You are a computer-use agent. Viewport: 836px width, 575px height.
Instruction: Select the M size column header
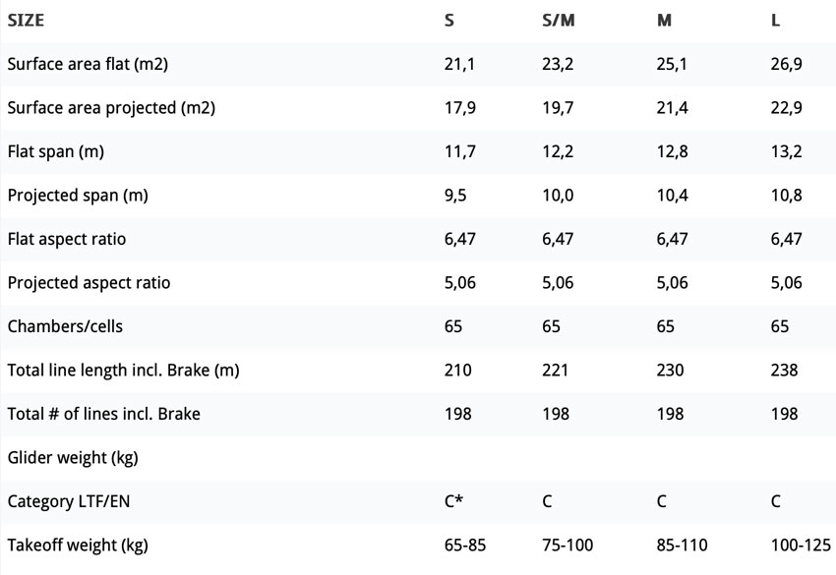tap(664, 21)
